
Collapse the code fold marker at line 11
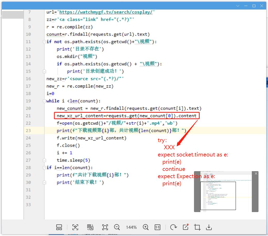coord(44,42)
